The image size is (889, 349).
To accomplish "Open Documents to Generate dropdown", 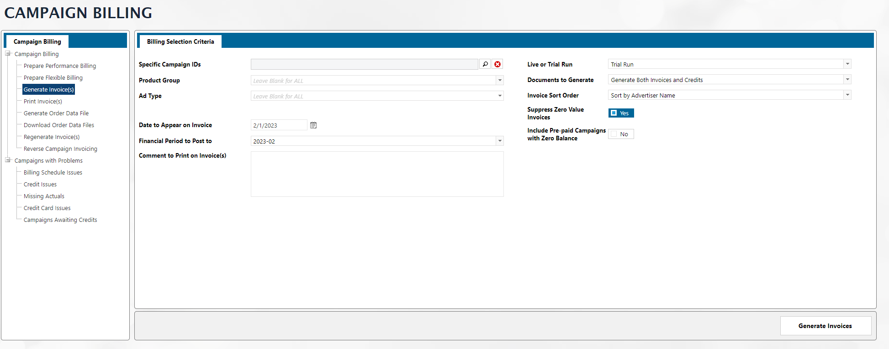I will pyautogui.click(x=847, y=80).
